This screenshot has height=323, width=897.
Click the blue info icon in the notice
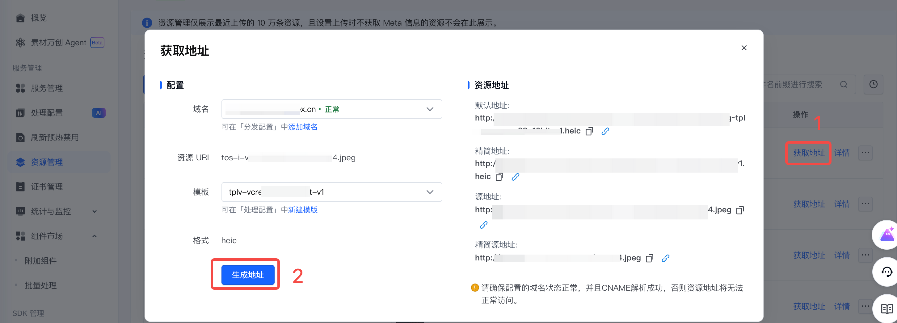tap(147, 23)
